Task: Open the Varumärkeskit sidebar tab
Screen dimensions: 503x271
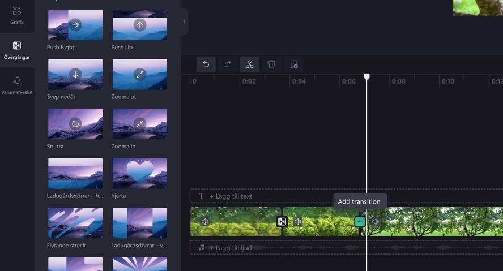Action: click(16, 85)
